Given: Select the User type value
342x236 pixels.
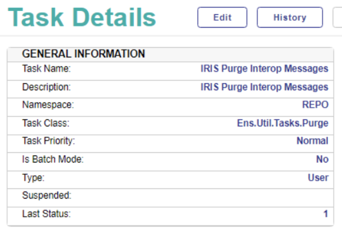Looking at the screenshot, I should pyautogui.click(x=318, y=178).
